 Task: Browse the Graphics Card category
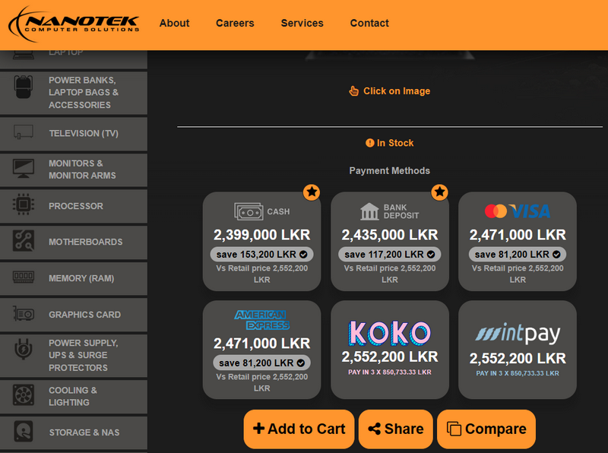coord(74,315)
